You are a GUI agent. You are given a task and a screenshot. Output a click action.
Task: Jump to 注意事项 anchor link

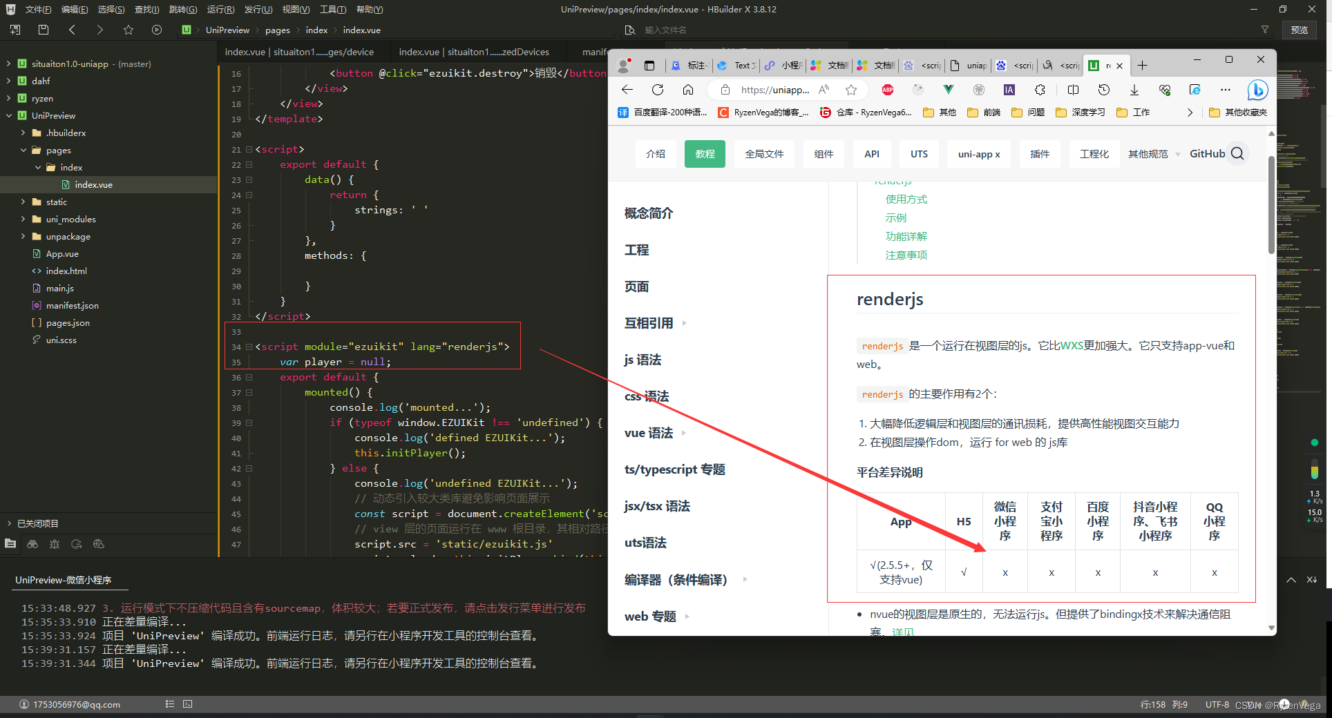tap(906, 255)
